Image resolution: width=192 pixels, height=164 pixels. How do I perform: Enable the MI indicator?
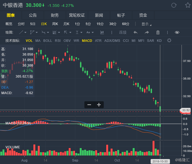point(134,41)
